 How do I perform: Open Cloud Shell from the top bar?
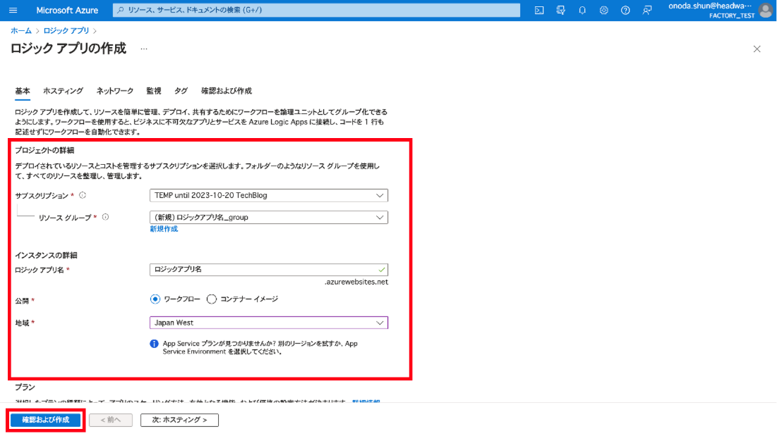point(539,11)
